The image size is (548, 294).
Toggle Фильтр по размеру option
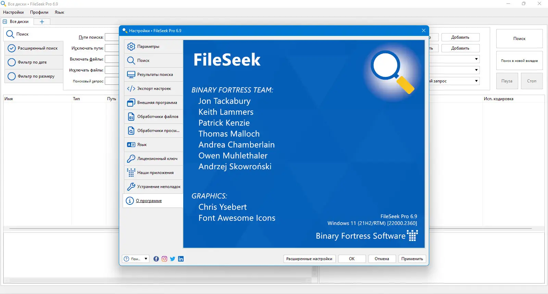tap(34, 76)
